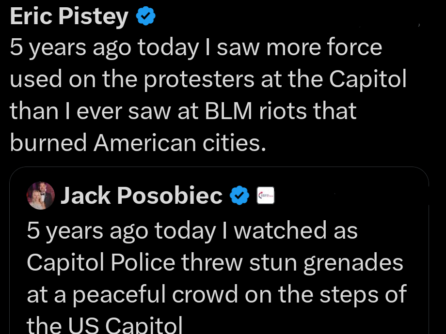
Task: Click 'the US Capitol' line in quote
Action: tap(104, 324)
